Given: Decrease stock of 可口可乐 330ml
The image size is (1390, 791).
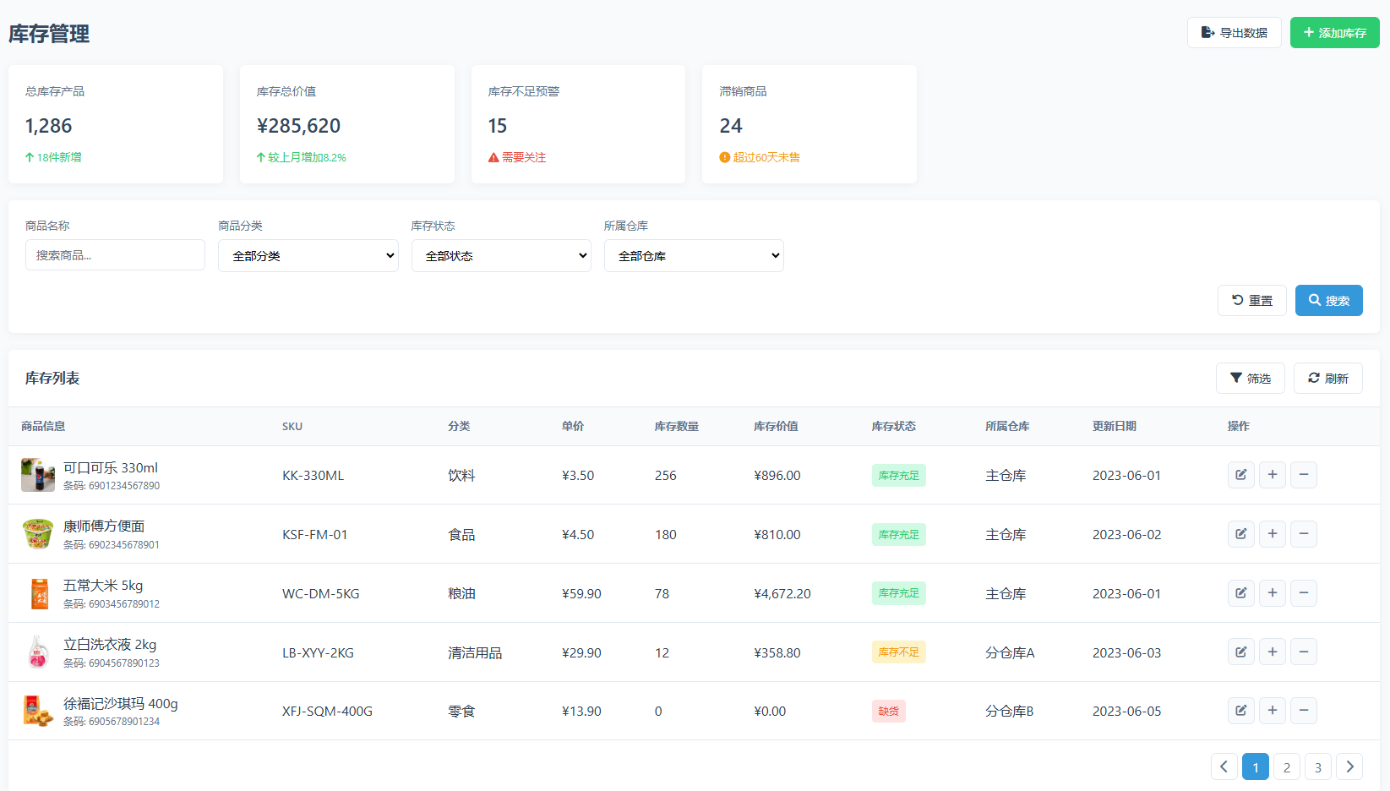Looking at the screenshot, I should [1304, 475].
